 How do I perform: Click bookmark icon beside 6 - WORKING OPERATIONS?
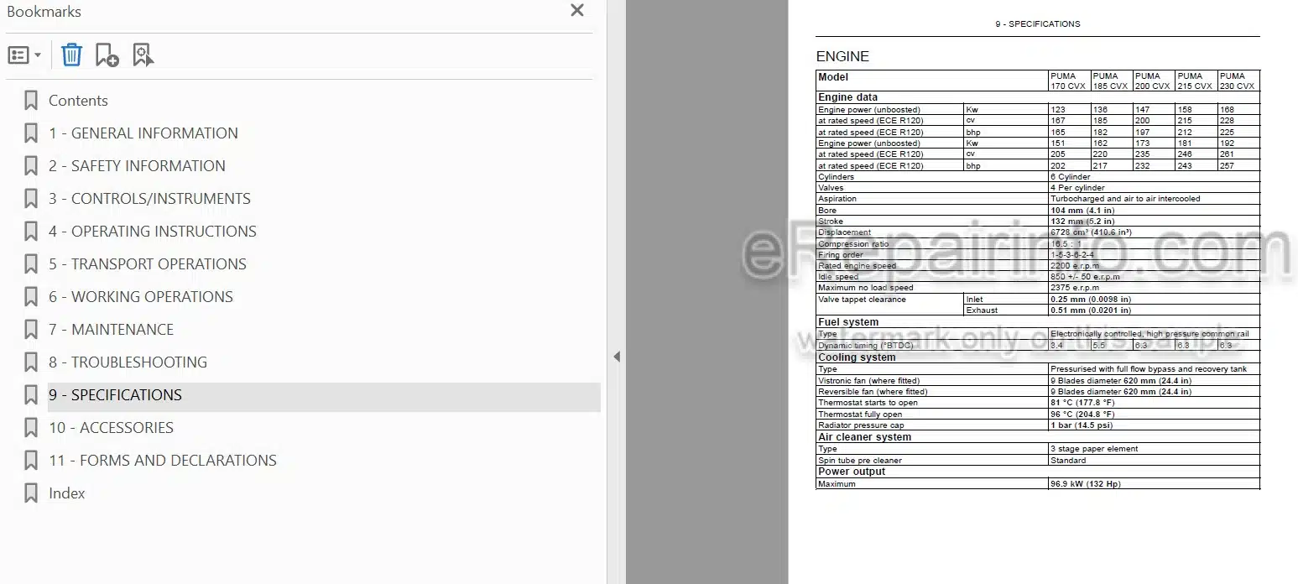coord(31,297)
